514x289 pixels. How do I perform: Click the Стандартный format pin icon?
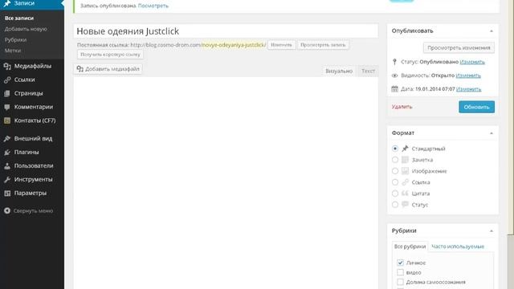(405, 149)
